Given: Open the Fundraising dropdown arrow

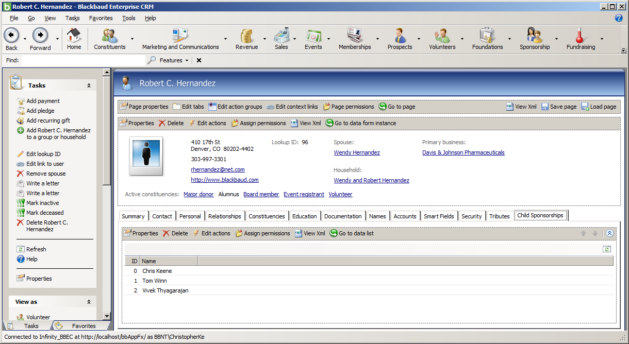Looking at the screenshot, I should coord(602,39).
